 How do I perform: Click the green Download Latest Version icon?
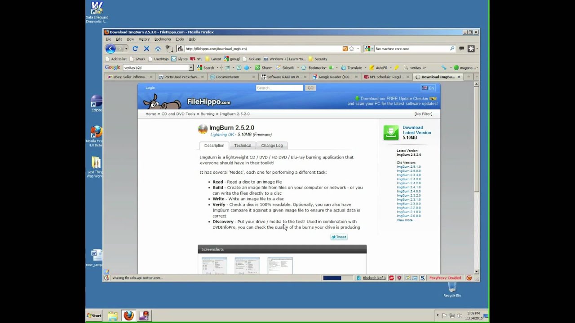click(x=391, y=132)
